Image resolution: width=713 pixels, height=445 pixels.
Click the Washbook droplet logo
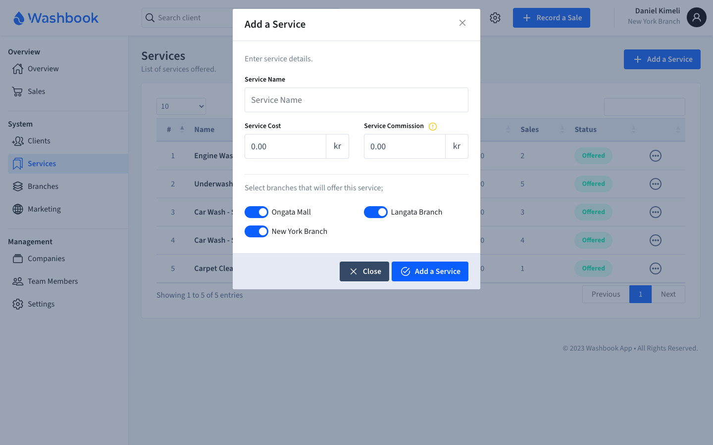(19, 18)
